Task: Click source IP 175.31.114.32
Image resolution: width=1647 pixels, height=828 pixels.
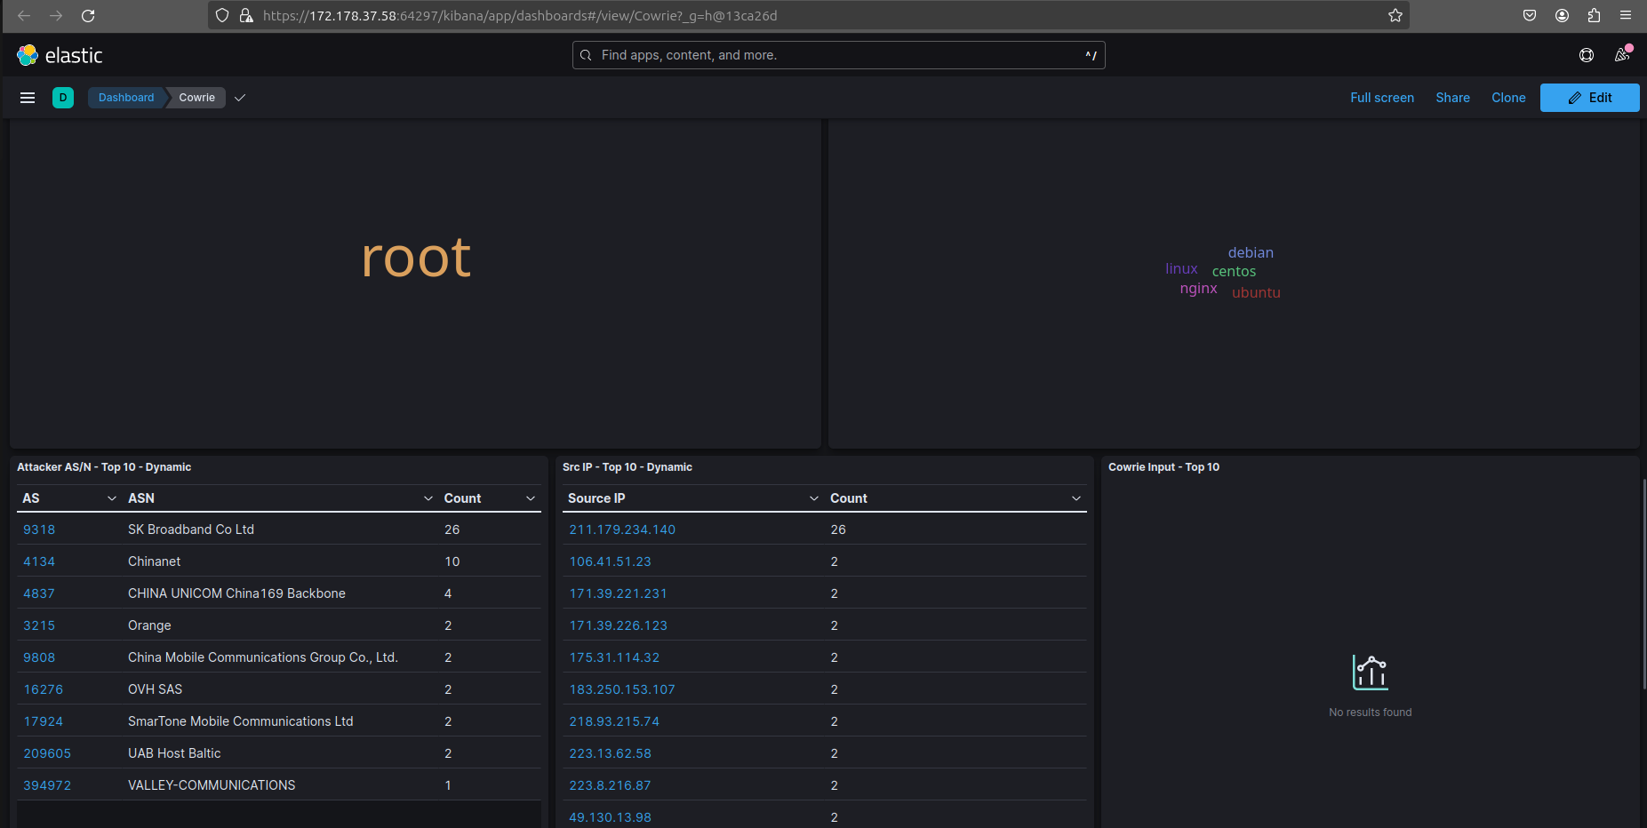Action: (x=614, y=657)
